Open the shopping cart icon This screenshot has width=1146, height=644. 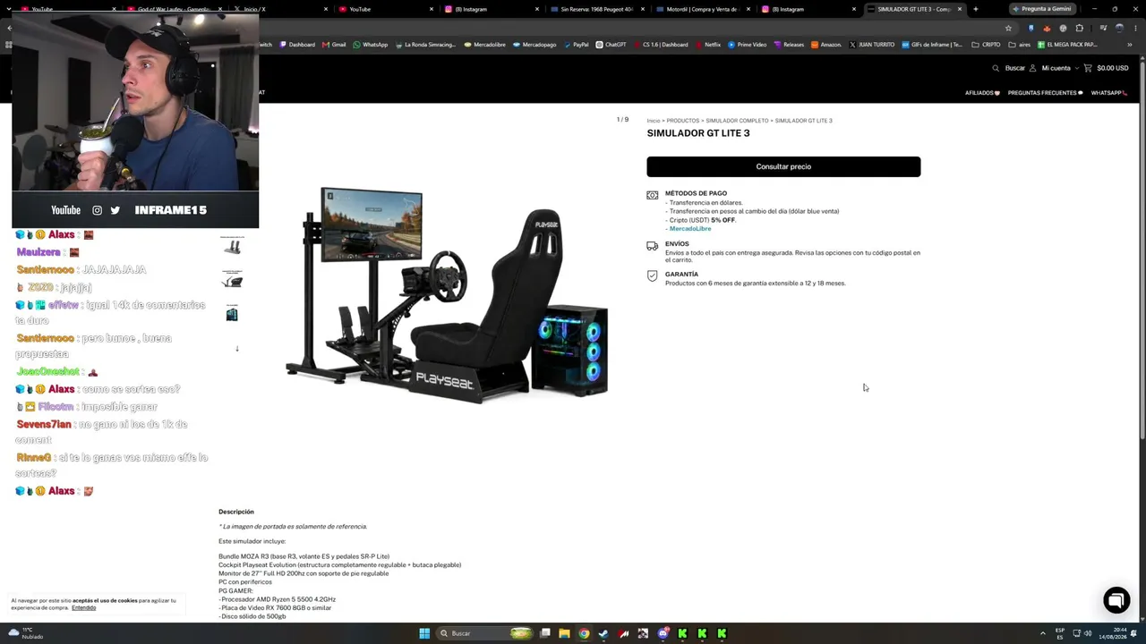pos(1088,68)
